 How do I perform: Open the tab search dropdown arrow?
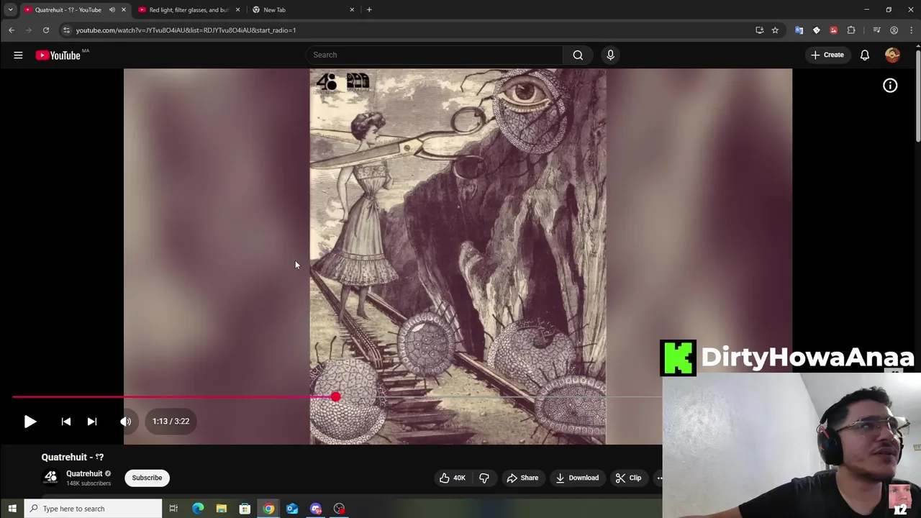coord(10,10)
